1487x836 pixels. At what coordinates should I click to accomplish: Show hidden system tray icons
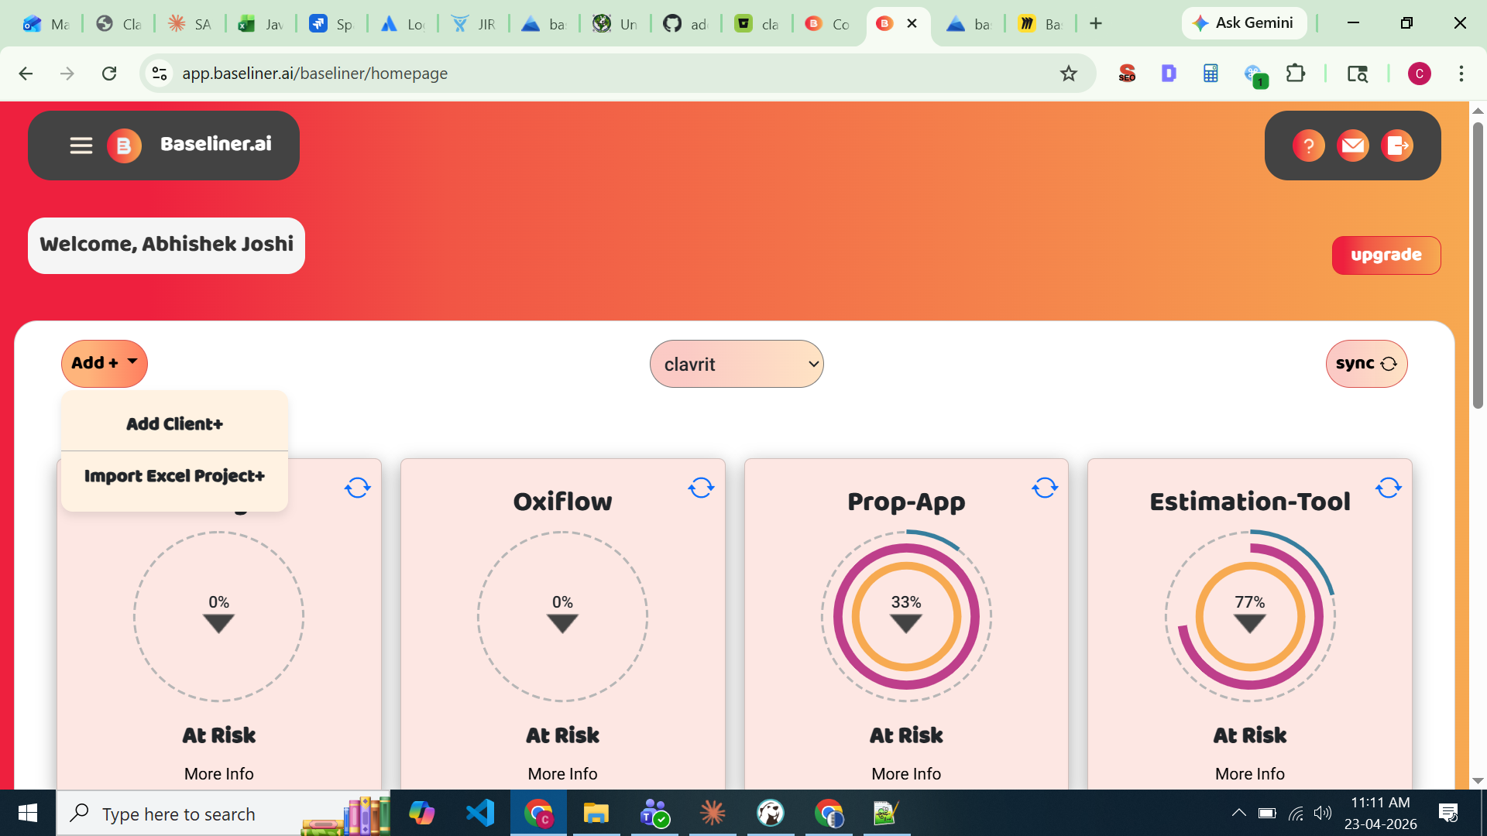(x=1239, y=813)
